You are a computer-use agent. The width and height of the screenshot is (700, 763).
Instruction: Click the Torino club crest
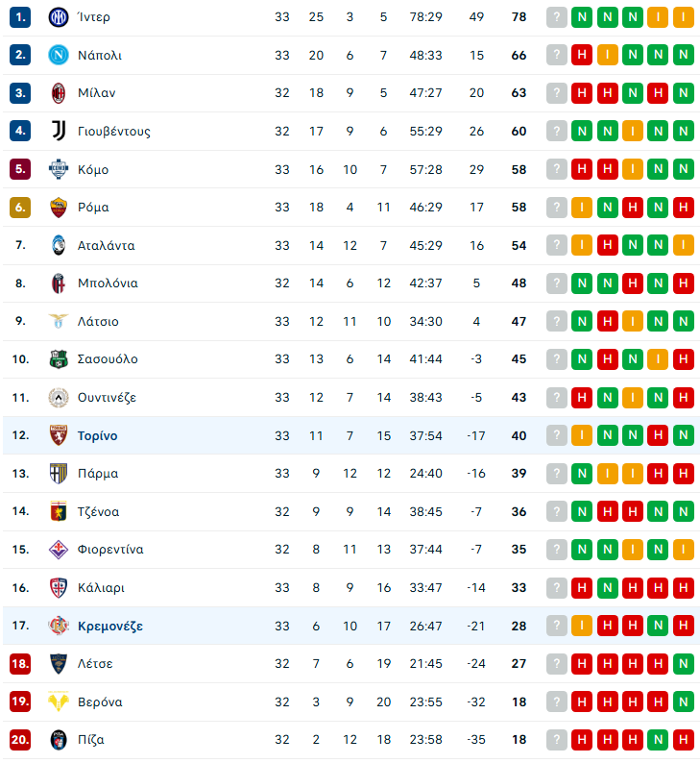(60, 435)
